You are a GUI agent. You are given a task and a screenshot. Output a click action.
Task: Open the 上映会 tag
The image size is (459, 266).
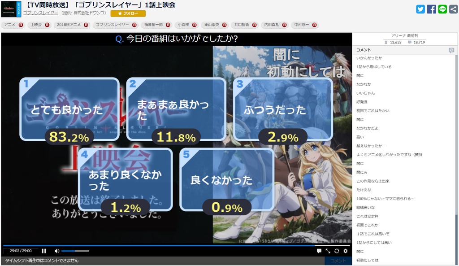click(x=36, y=25)
